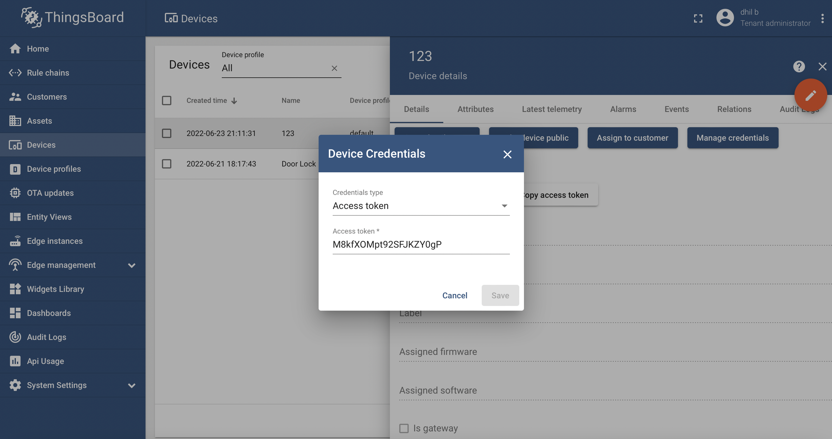The width and height of the screenshot is (832, 439).
Task: Open Widgets Library icon in sidebar
Action: (15, 289)
